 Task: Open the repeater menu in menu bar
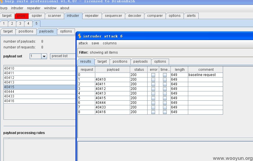(x=34, y=8)
